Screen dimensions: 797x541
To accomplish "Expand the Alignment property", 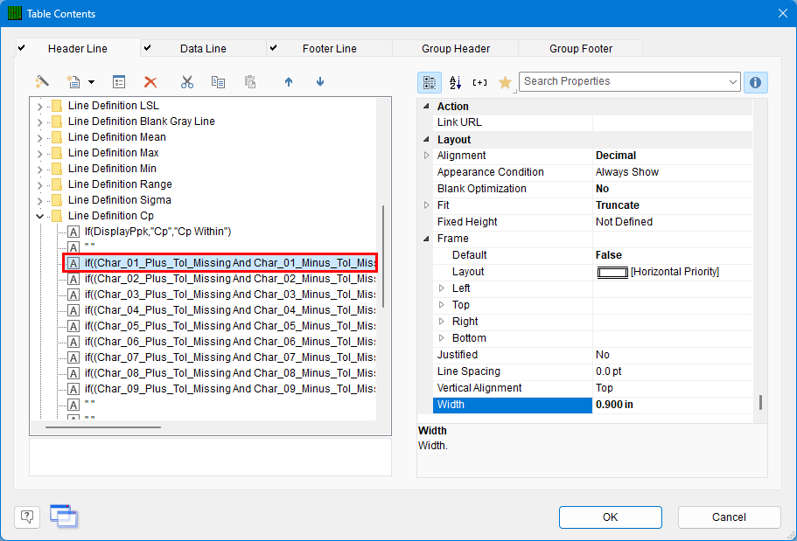I will click(x=426, y=156).
